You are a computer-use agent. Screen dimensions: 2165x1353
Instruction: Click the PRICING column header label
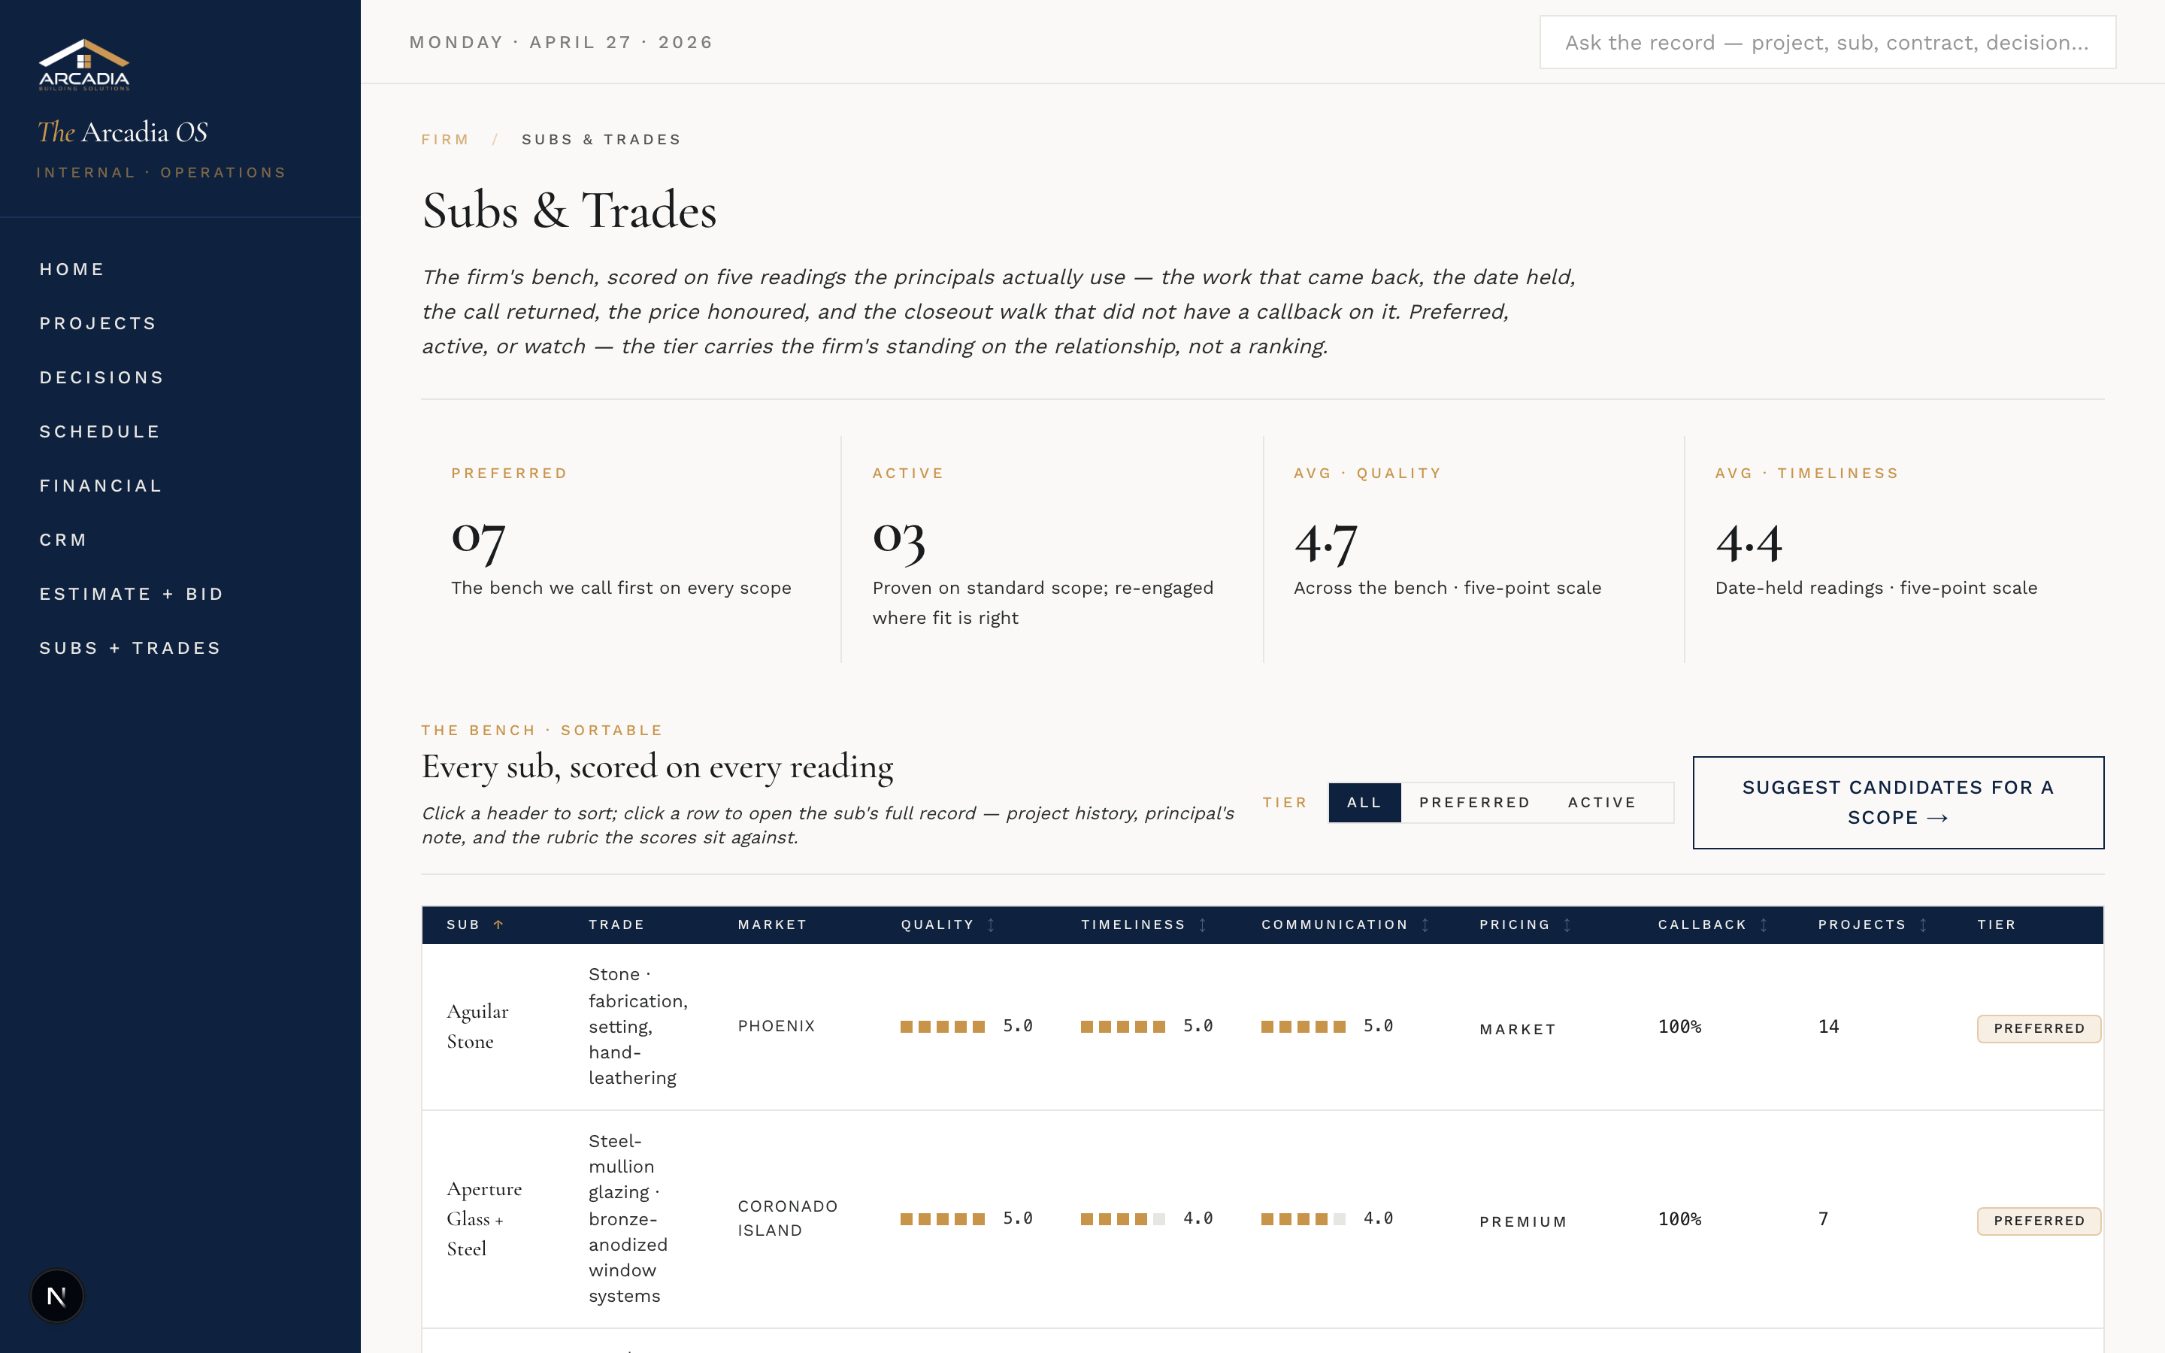[x=1515, y=925]
